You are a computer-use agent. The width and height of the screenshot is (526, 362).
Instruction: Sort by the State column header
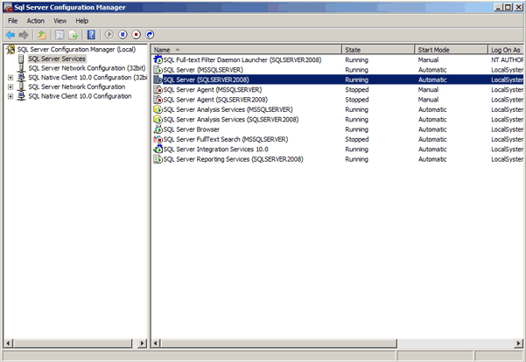(378, 50)
